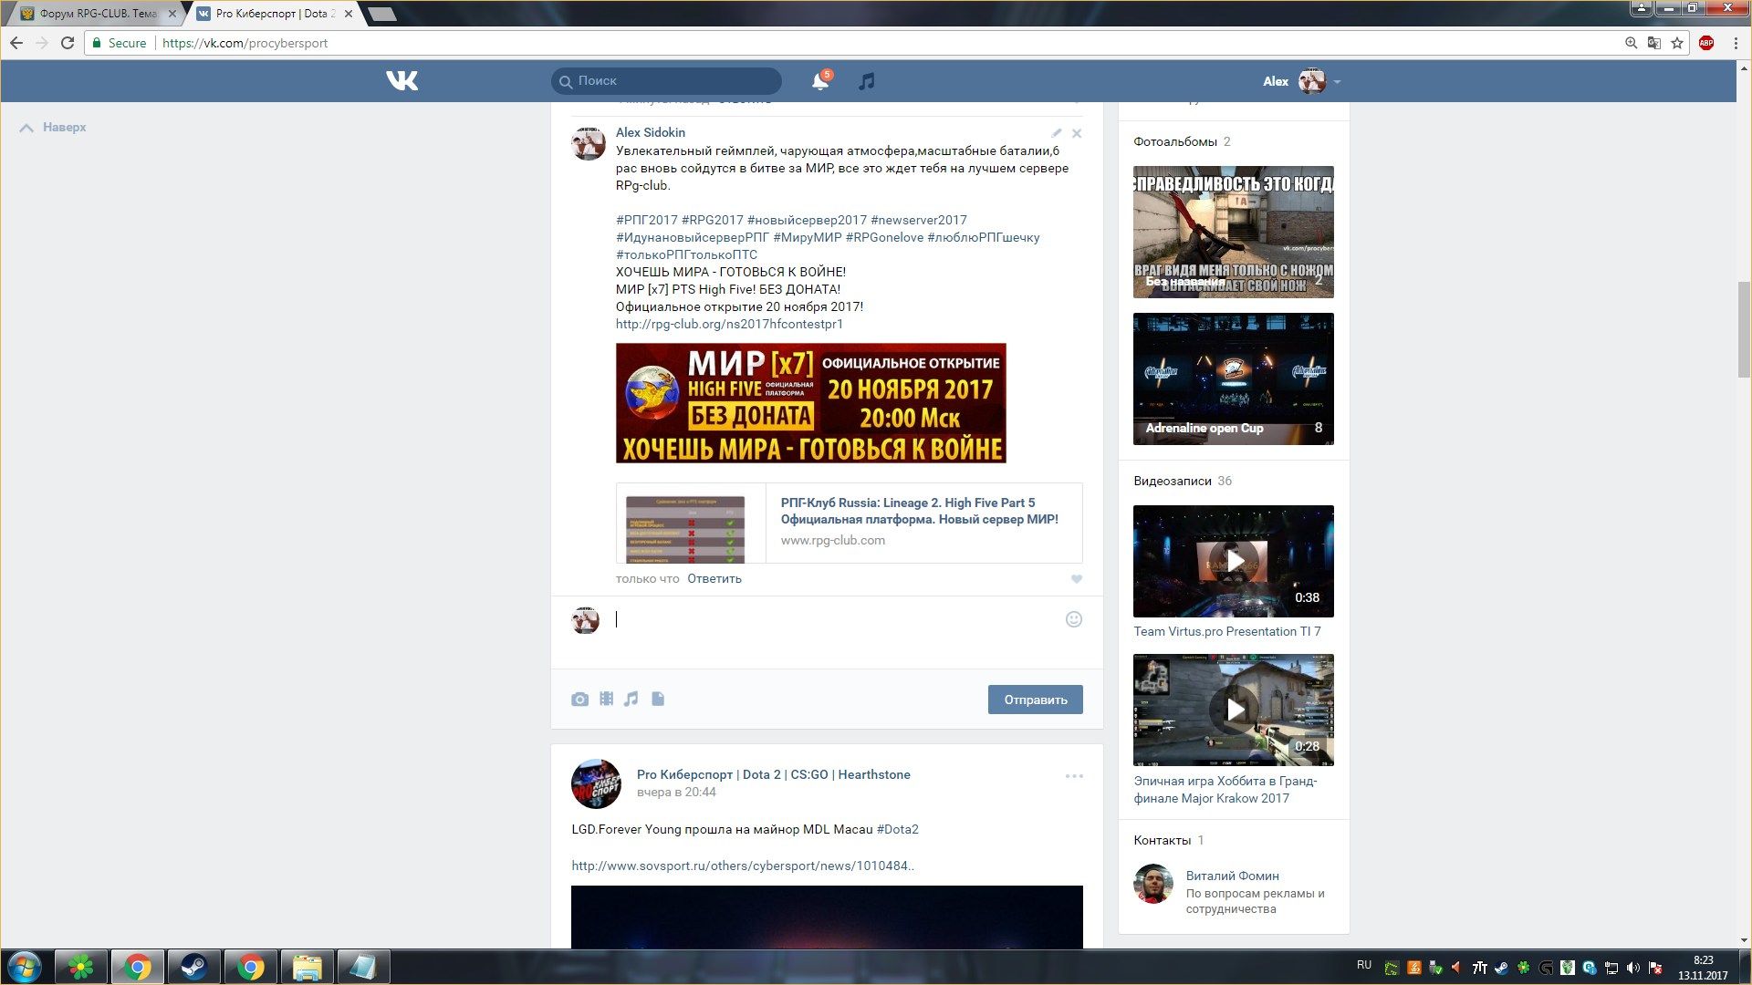Open Контакты section header
This screenshot has height=985, width=1752.
(1162, 840)
